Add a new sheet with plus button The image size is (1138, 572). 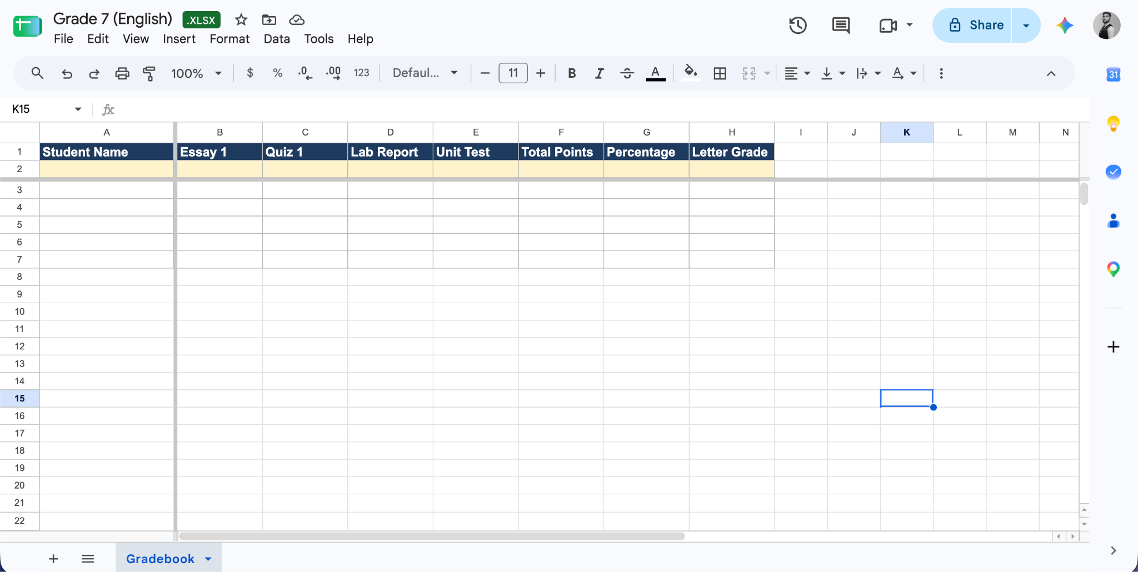coord(53,559)
